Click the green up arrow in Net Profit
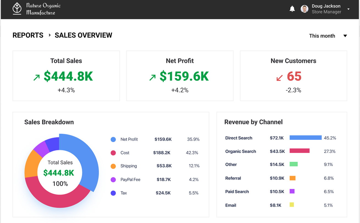 coord(152,78)
